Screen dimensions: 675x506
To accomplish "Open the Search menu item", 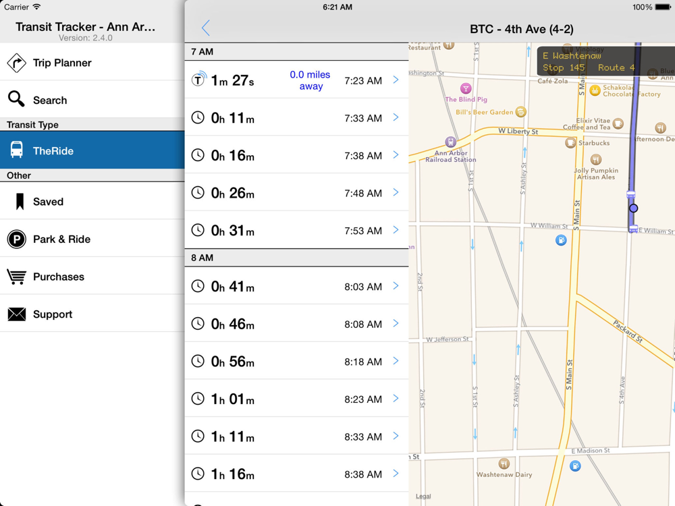I will (92, 100).
